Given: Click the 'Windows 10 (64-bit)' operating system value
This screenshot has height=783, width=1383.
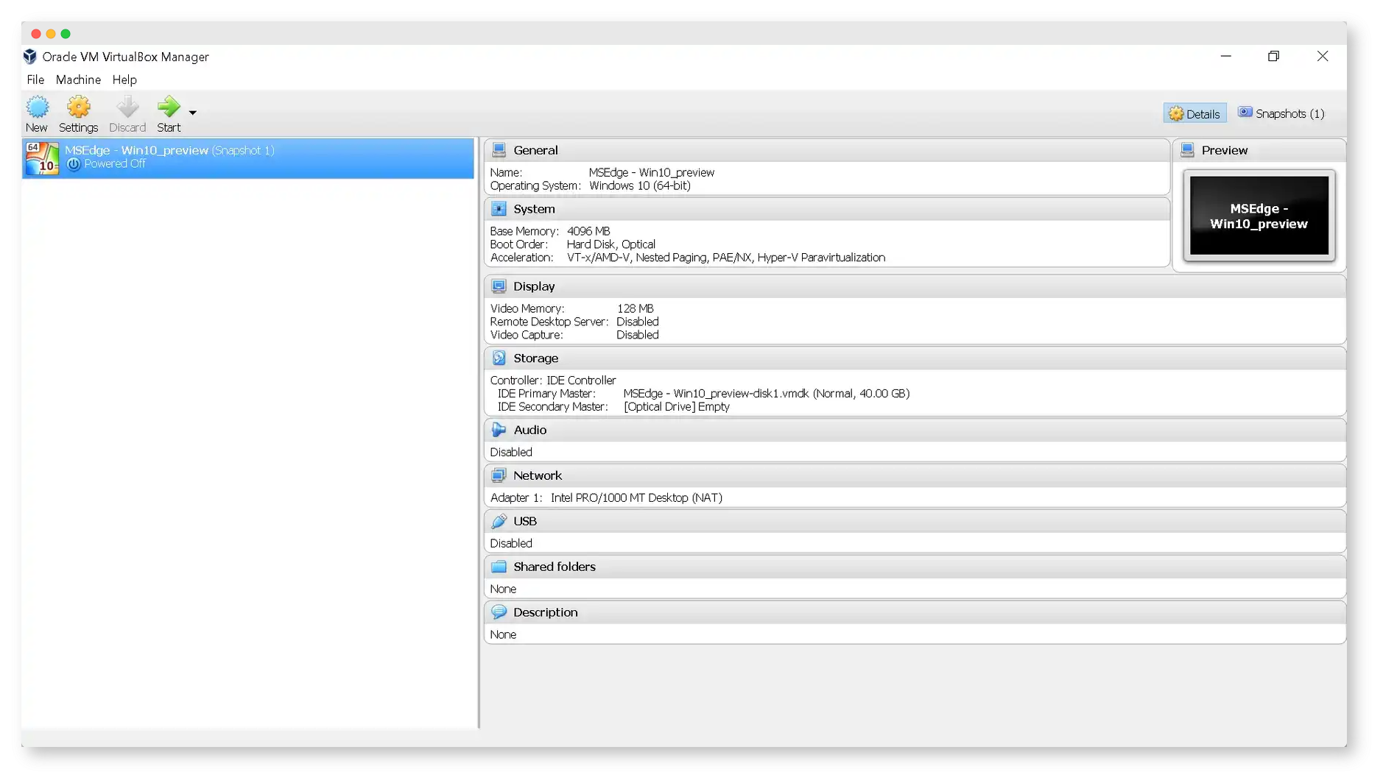Looking at the screenshot, I should point(640,185).
